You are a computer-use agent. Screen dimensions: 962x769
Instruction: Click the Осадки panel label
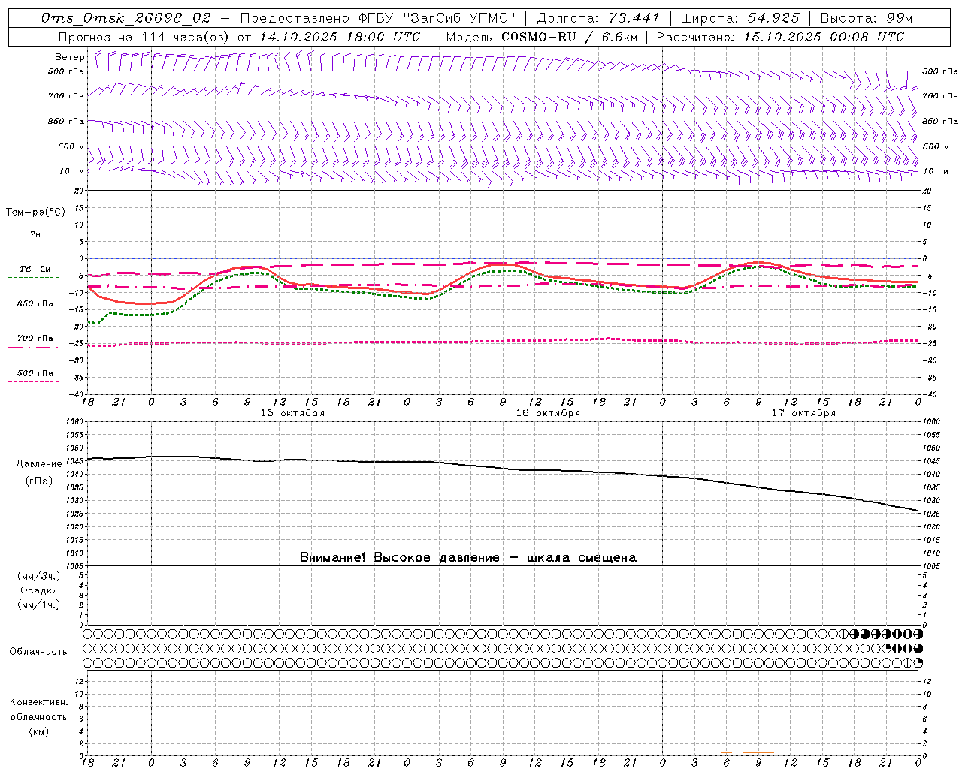39,591
